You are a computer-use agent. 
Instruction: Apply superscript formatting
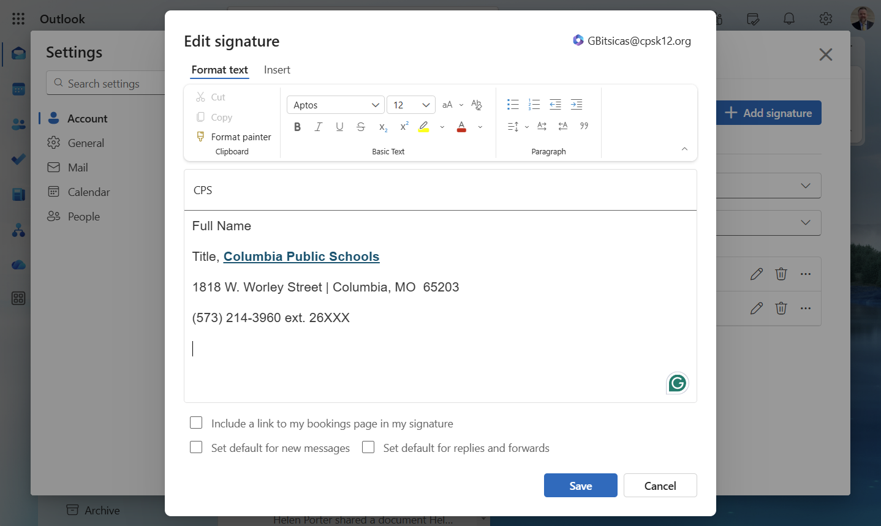point(404,127)
